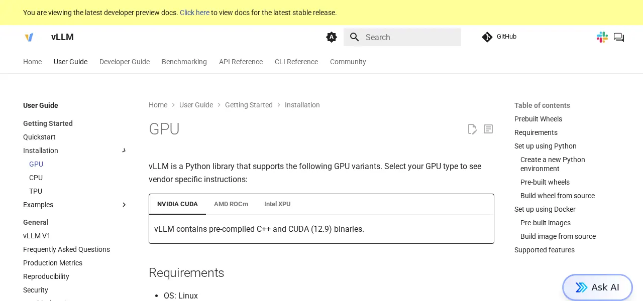The width and height of the screenshot is (643, 301).
Task: Jump to Set up using Python
Action: [546, 146]
